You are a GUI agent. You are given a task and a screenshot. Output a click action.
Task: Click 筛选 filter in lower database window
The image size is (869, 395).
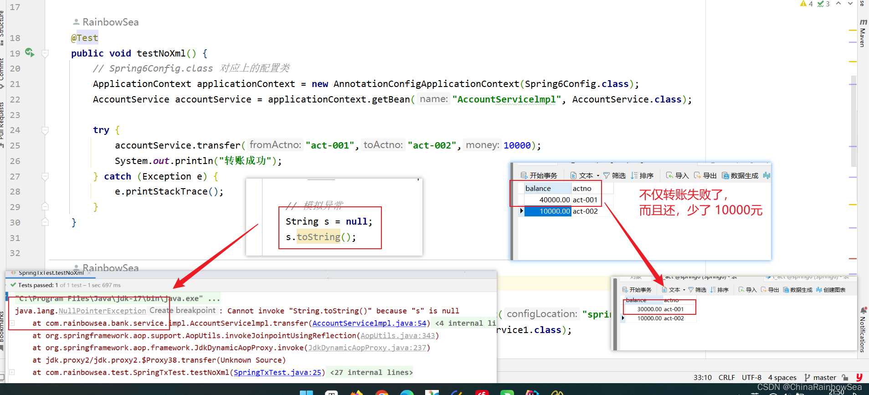(x=697, y=290)
